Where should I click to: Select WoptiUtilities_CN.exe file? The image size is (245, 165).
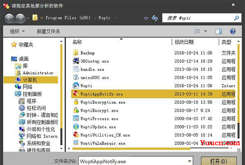[x=105, y=135]
